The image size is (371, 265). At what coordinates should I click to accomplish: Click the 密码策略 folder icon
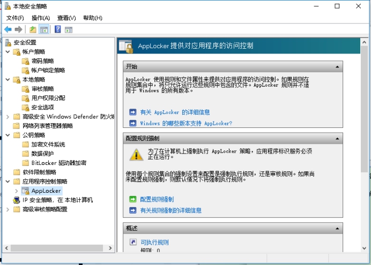point(25,61)
